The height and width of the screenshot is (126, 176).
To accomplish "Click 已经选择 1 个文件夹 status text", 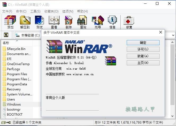I will pyautogui.click(x=27, y=123).
